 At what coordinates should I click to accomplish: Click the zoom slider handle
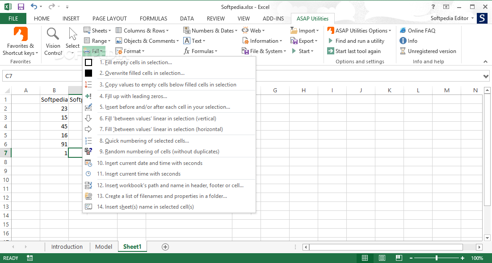pos(437,258)
